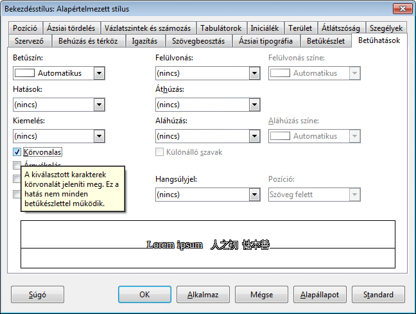Click the Lorem ipsum preview area

point(208,245)
